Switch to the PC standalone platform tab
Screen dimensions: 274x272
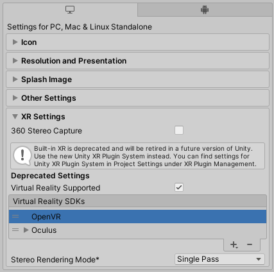point(70,10)
